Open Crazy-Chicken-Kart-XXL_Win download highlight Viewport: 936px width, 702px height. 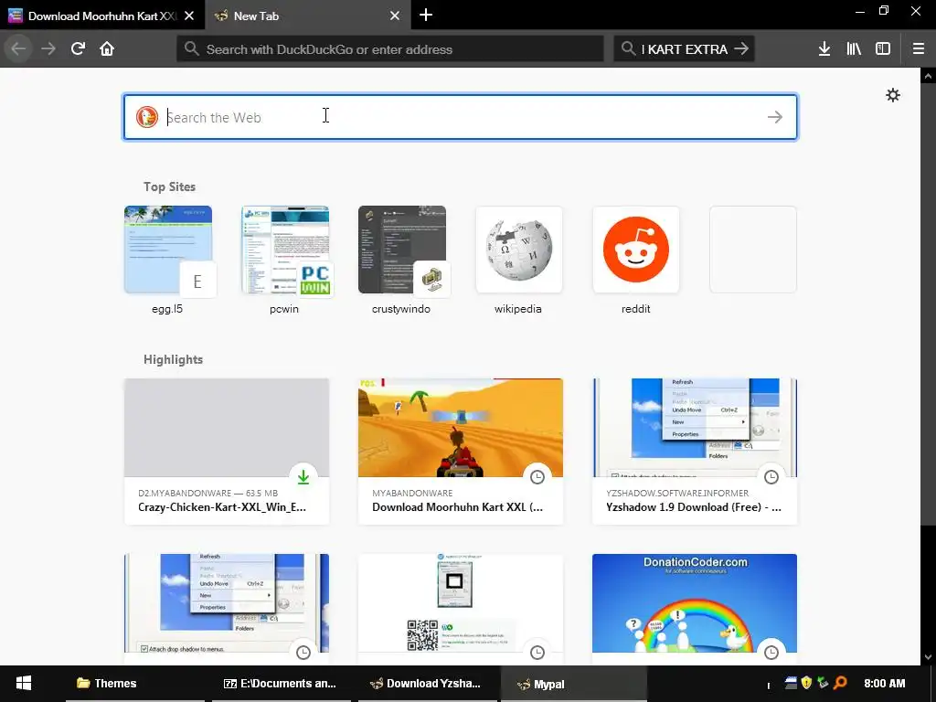[227, 452]
